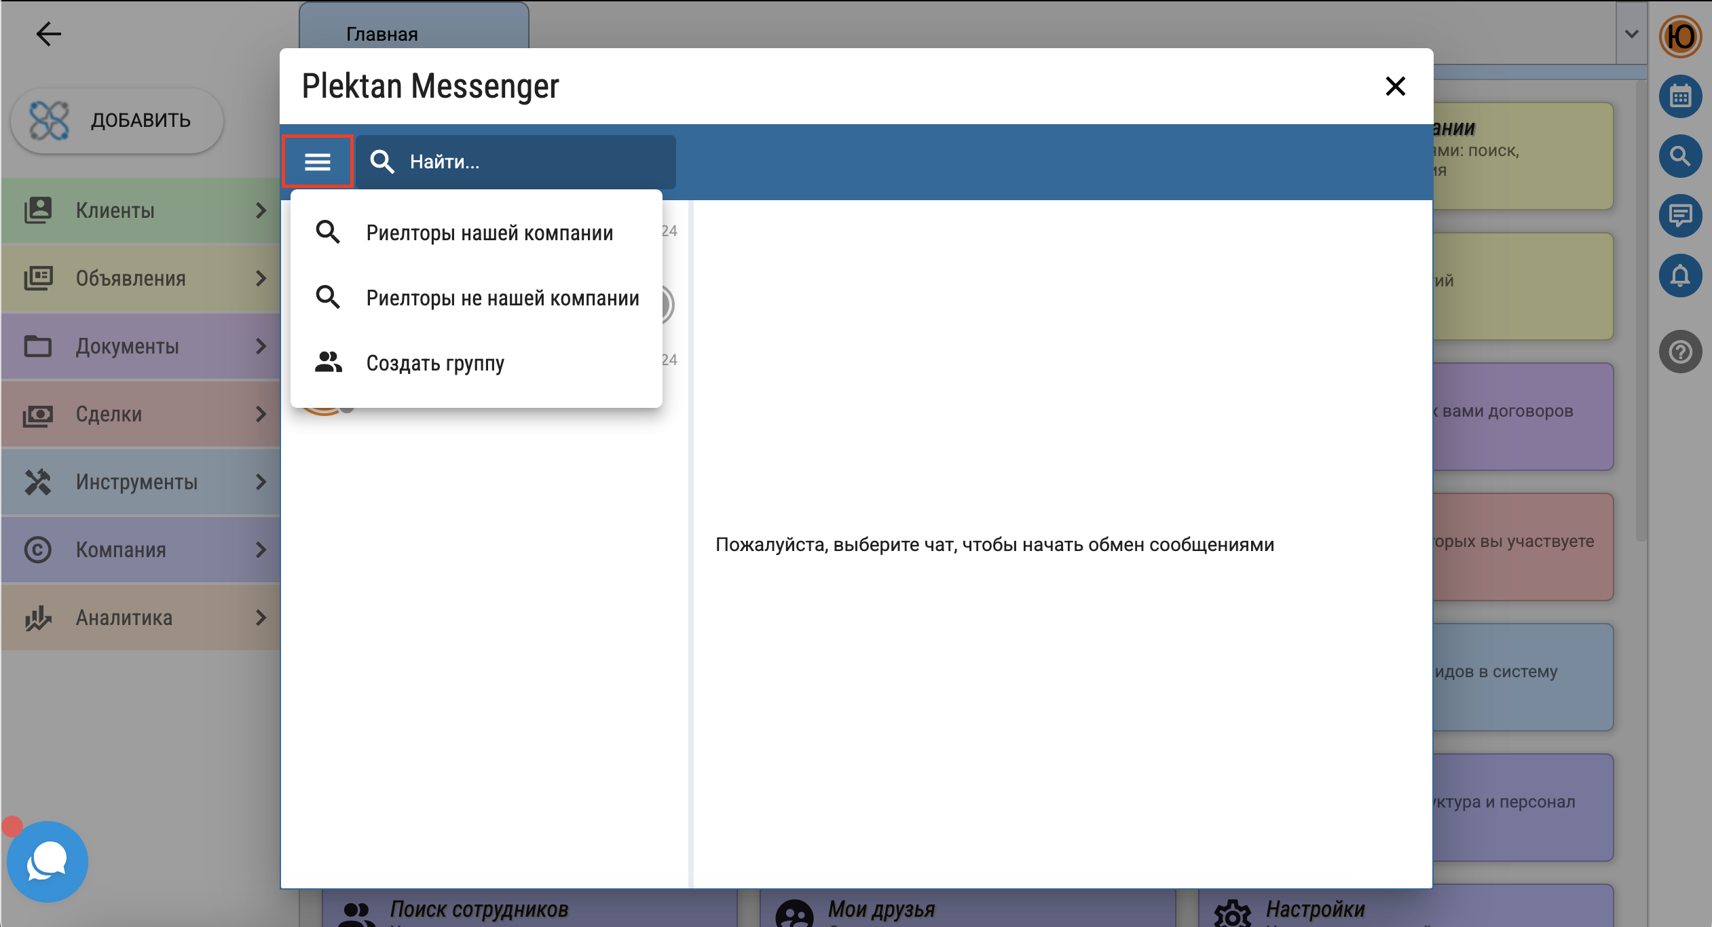The height and width of the screenshot is (927, 1712).
Task: Click the Объявления newspaper icon
Action: click(38, 278)
